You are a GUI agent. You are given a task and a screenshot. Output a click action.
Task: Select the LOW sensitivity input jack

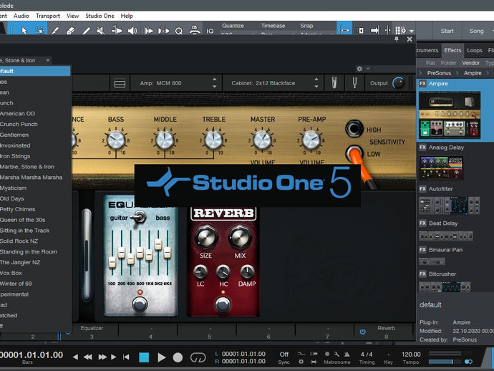tap(354, 153)
